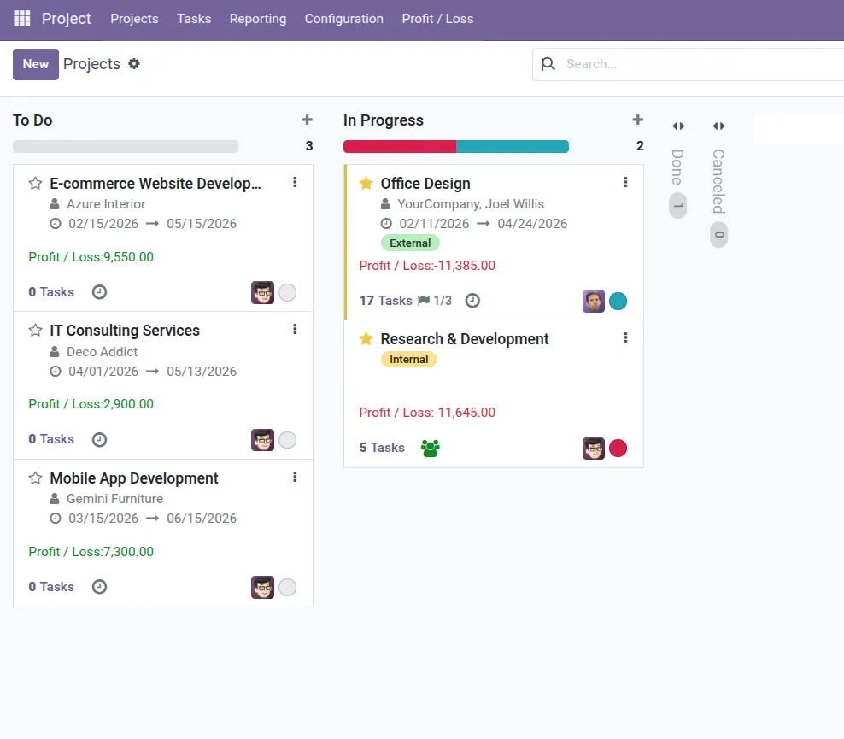Open the Reporting menu

[x=258, y=18]
